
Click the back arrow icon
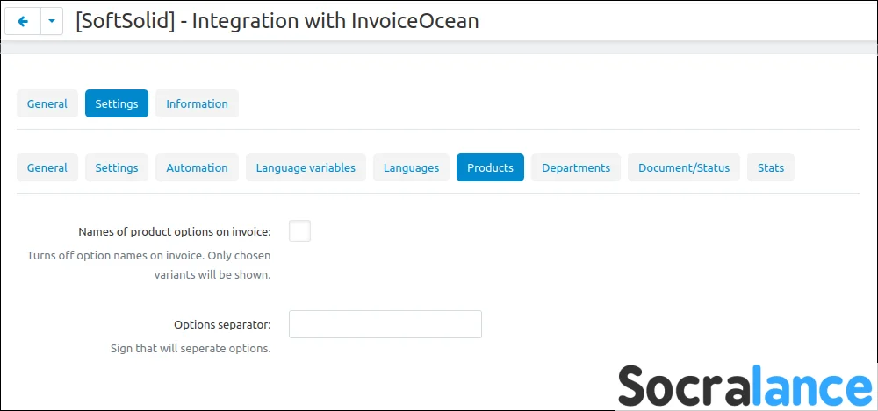tap(23, 22)
